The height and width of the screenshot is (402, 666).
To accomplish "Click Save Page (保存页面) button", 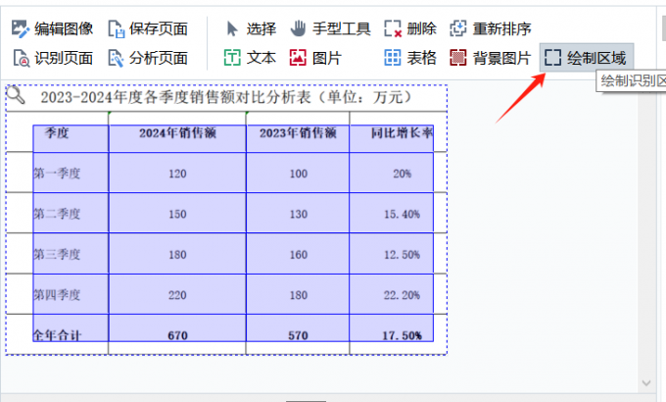I will pos(148,29).
